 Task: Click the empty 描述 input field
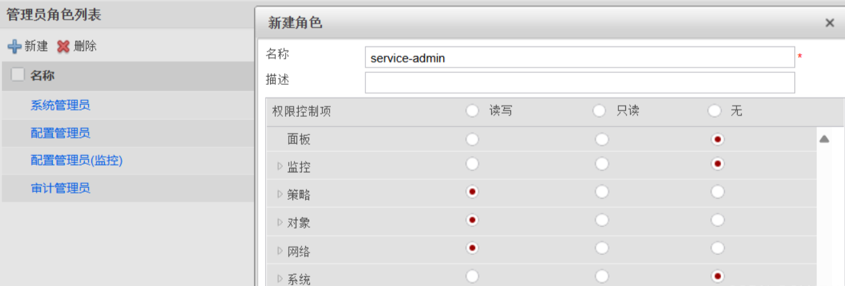pyautogui.click(x=580, y=82)
